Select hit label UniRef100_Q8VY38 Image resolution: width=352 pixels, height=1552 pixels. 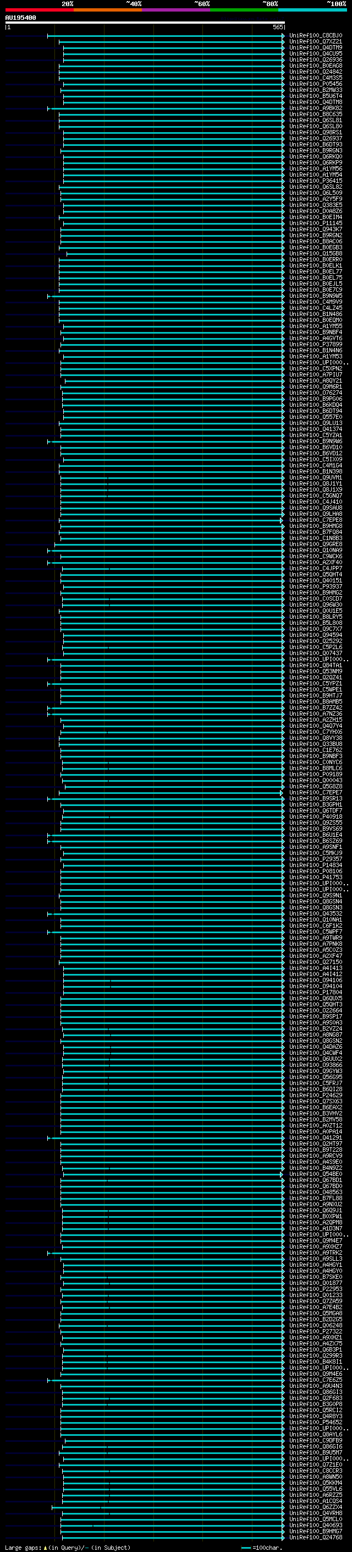point(316,738)
